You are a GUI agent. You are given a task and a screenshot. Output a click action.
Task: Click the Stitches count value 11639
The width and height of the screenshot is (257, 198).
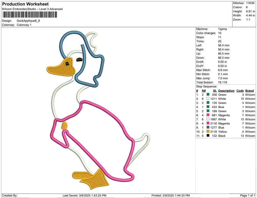tap(250, 3)
